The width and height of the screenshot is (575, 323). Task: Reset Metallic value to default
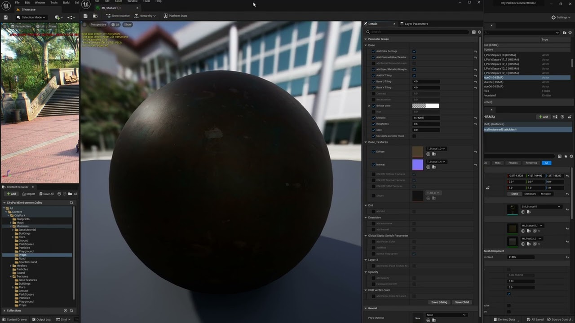tap(476, 118)
